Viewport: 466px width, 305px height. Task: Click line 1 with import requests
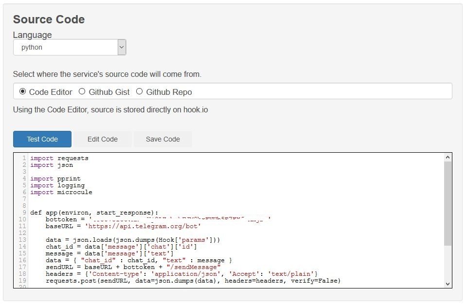59,158
